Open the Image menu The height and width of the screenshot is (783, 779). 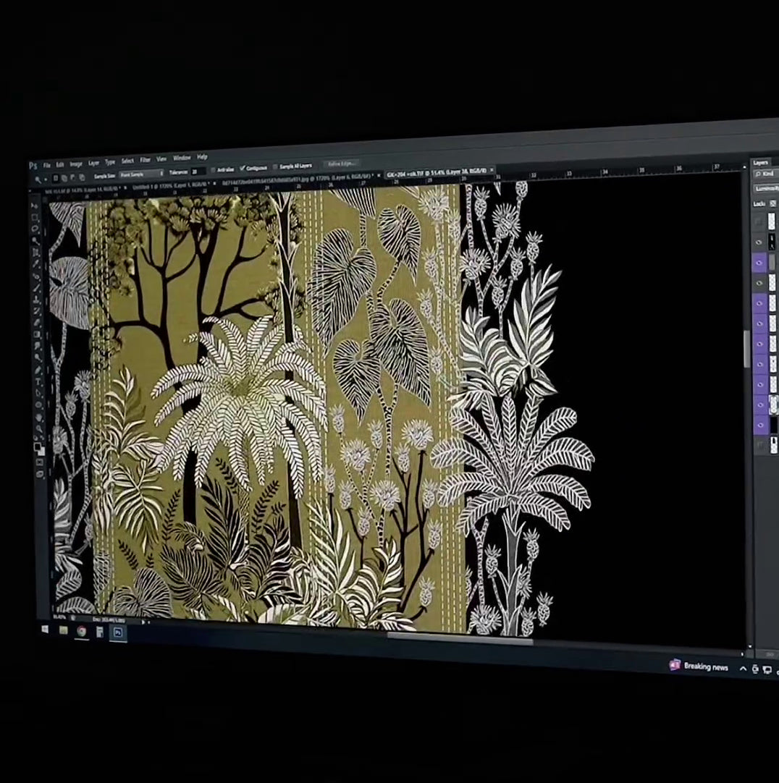point(76,164)
